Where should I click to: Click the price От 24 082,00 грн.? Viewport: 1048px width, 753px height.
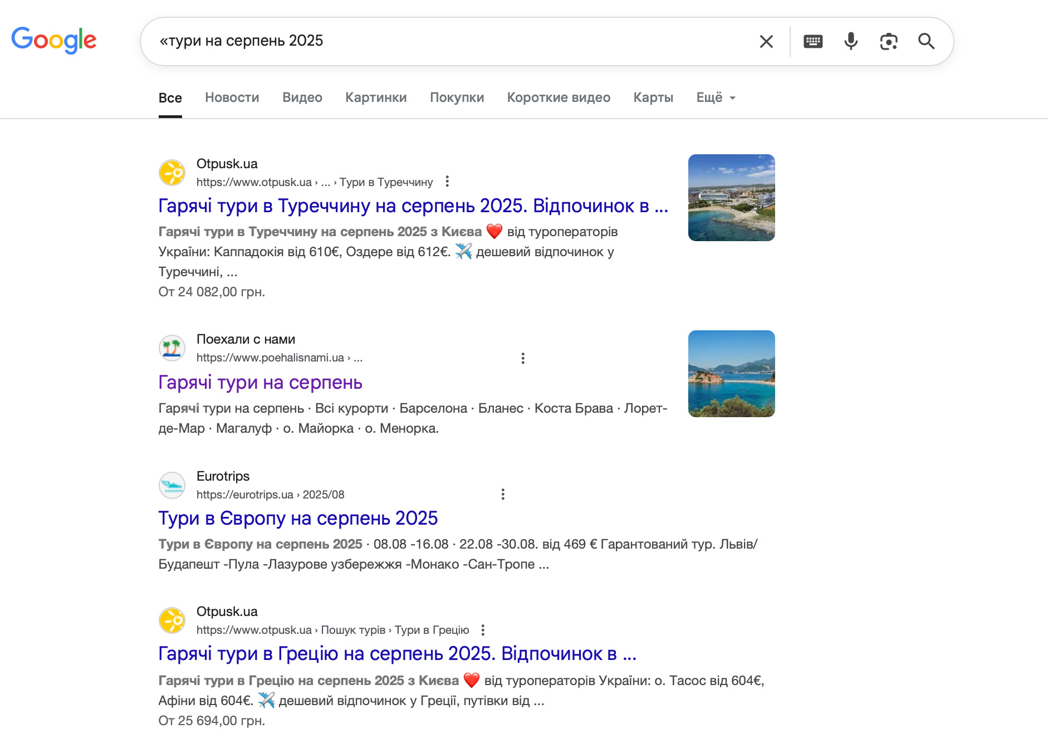pos(212,292)
